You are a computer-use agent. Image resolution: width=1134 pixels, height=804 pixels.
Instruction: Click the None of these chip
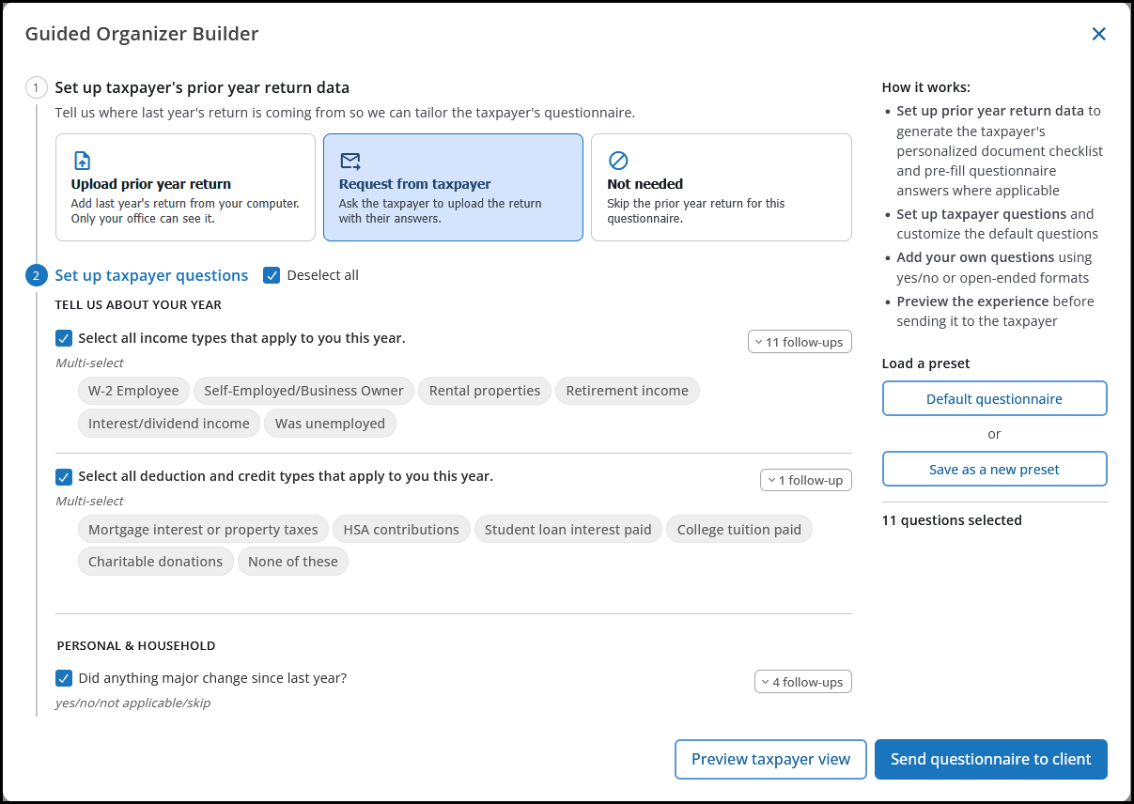click(x=293, y=562)
